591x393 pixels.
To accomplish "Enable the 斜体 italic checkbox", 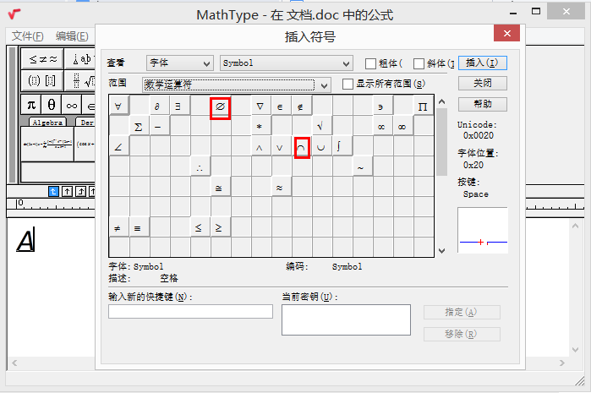I will (419, 63).
